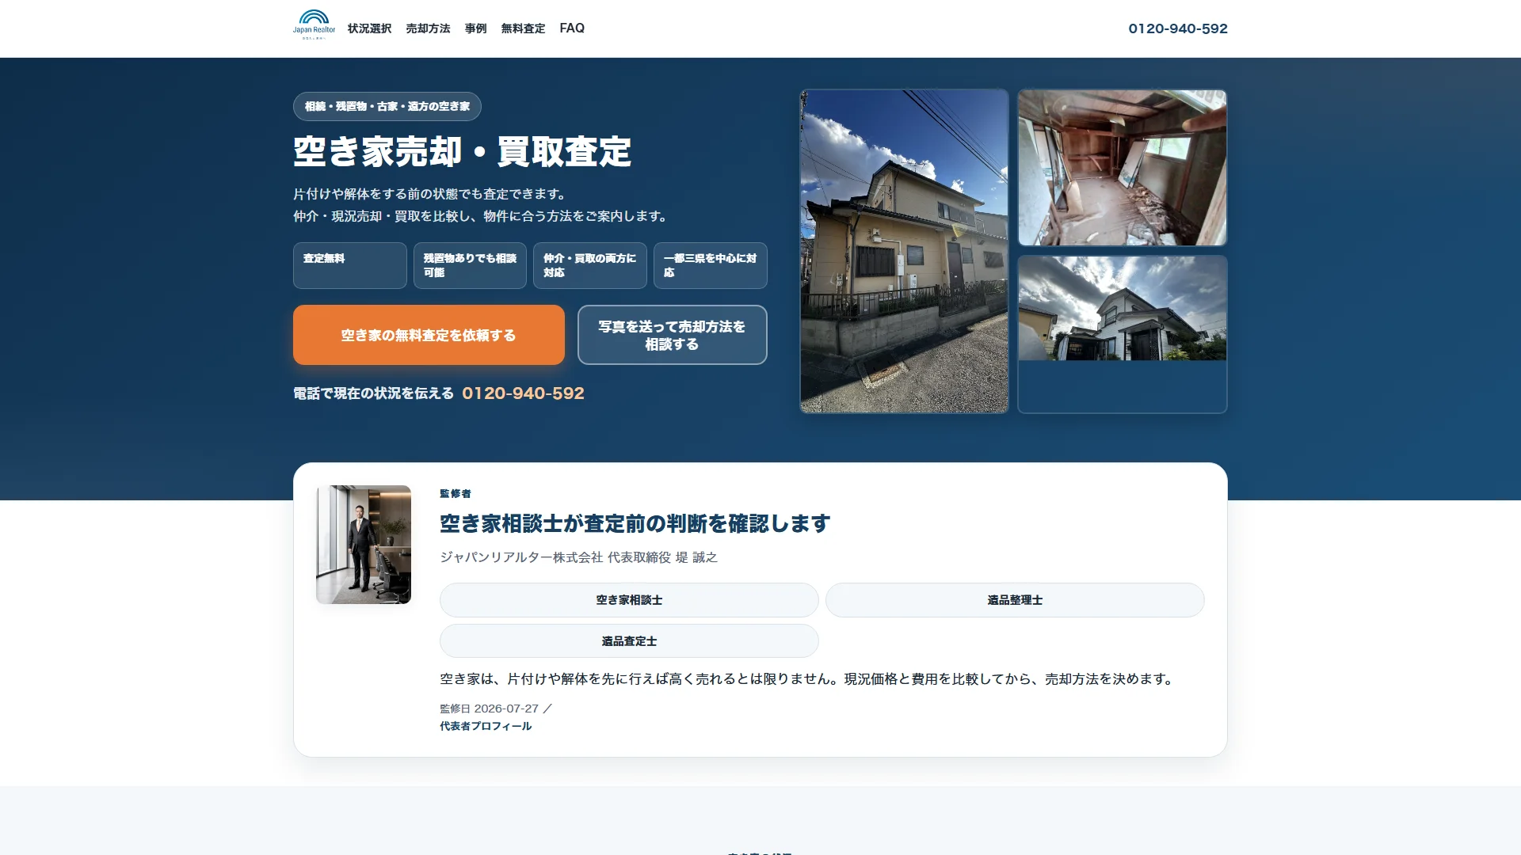Tap the orange 0120-940-592 phone link
Viewport: 1521px width, 855px height.
(x=523, y=393)
